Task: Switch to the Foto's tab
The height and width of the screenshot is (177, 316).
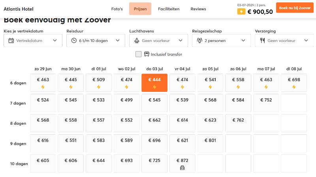Action: (x=117, y=9)
